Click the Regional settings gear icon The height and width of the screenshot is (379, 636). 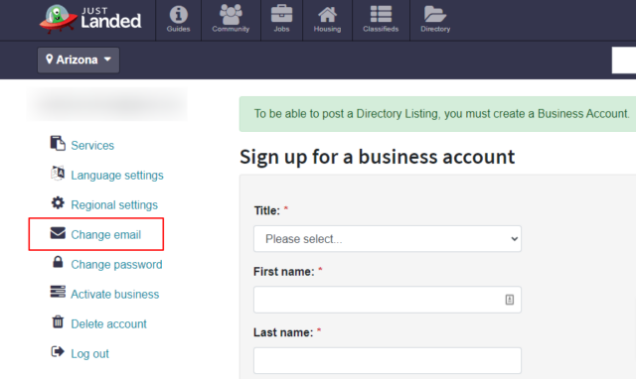[58, 202]
